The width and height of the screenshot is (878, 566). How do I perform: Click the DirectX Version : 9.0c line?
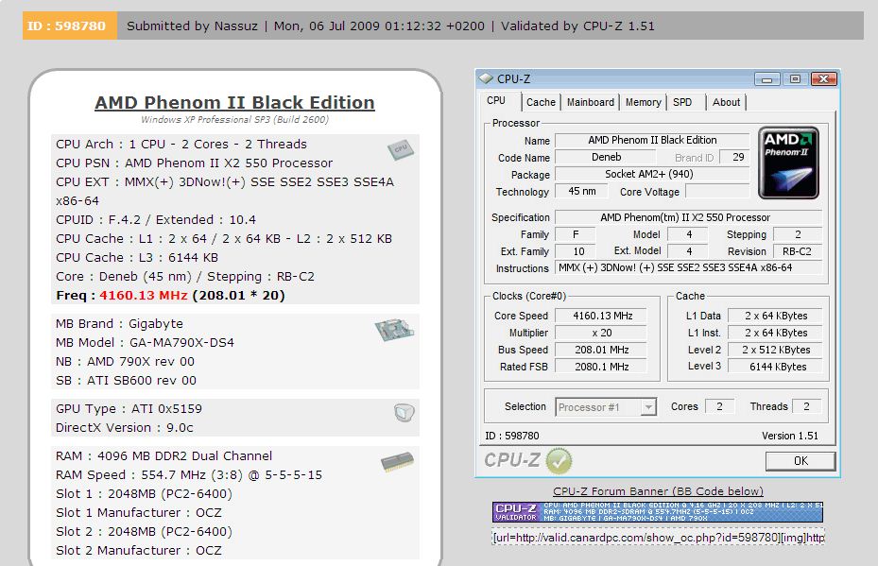tap(125, 428)
